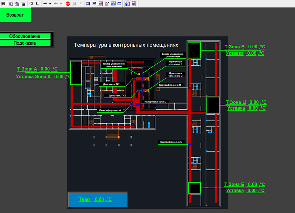Click the Home house icon in toolbar
This screenshot has height=213, width=295.
coord(31,4)
